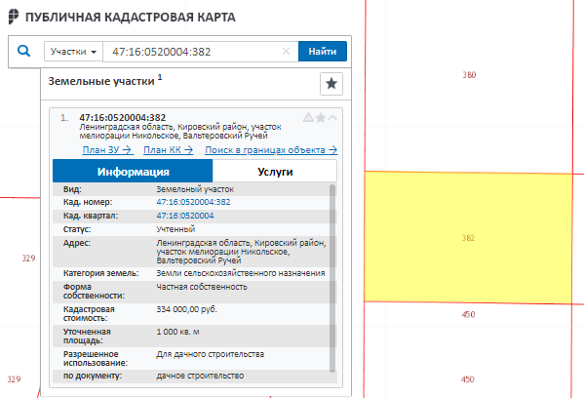Click the Rosreestr logo icon

click(14, 17)
